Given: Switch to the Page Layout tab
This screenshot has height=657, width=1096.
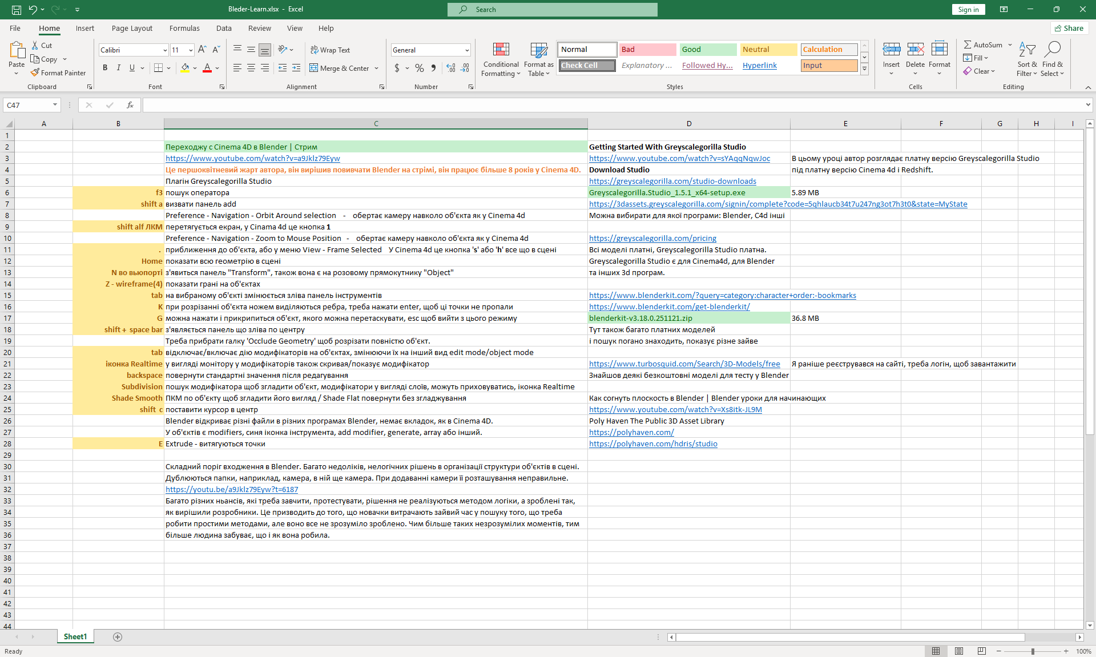Looking at the screenshot, I should 132,28.
